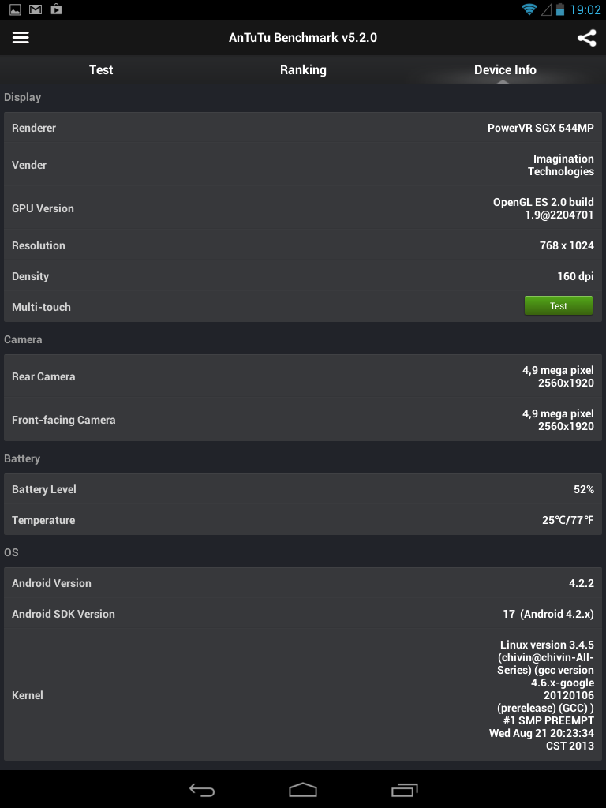Tap the Kernel information row
The image size is (606, 808).
(x=303, y=695)
